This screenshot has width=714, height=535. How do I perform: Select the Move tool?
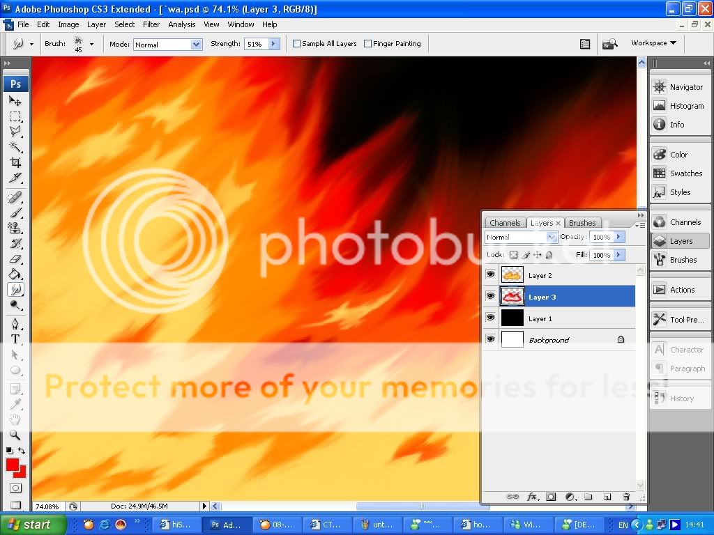(x=15, y=101)
